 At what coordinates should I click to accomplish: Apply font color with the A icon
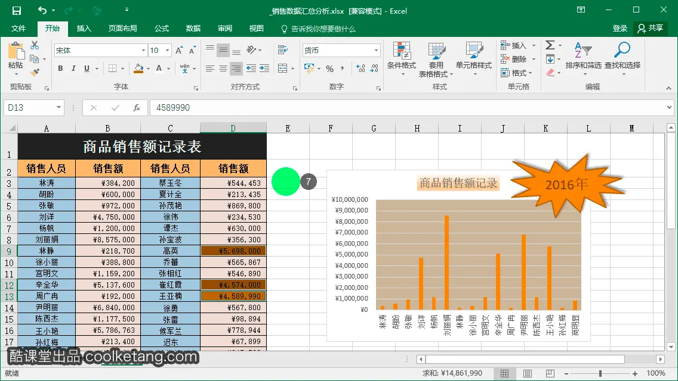point(159,68)
